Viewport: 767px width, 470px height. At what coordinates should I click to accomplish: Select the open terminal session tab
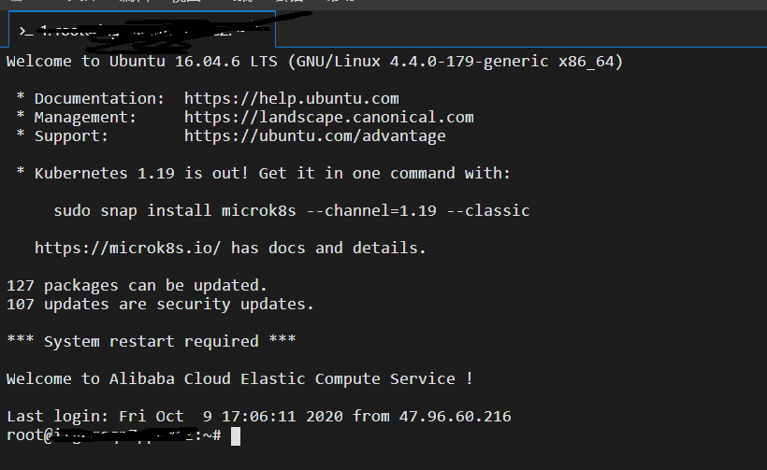pos(140,31)
